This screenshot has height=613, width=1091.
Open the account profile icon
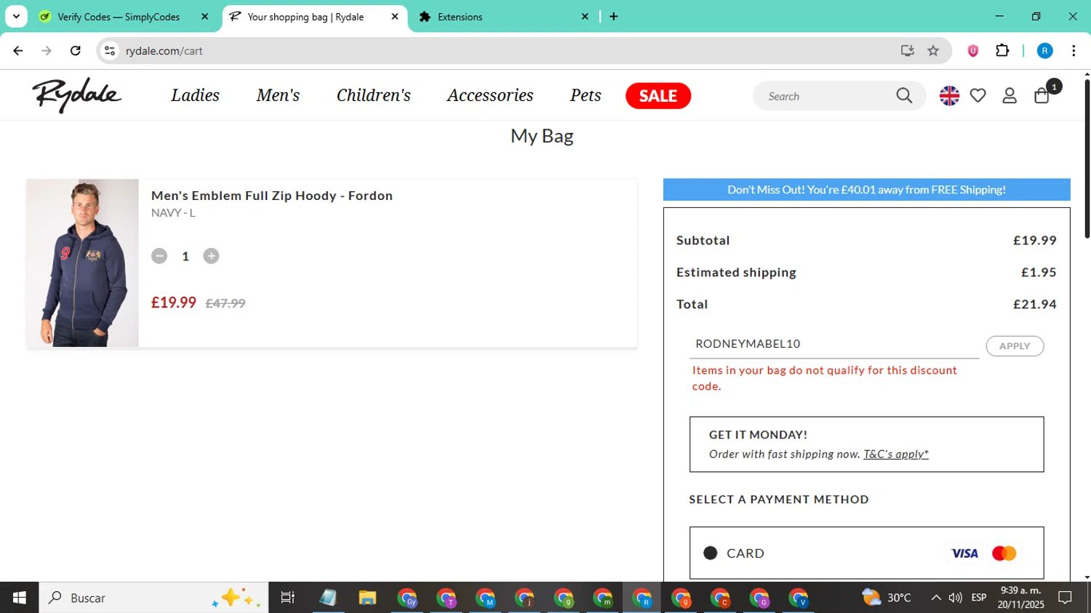pyautogui.click(x=1010, y=96)
